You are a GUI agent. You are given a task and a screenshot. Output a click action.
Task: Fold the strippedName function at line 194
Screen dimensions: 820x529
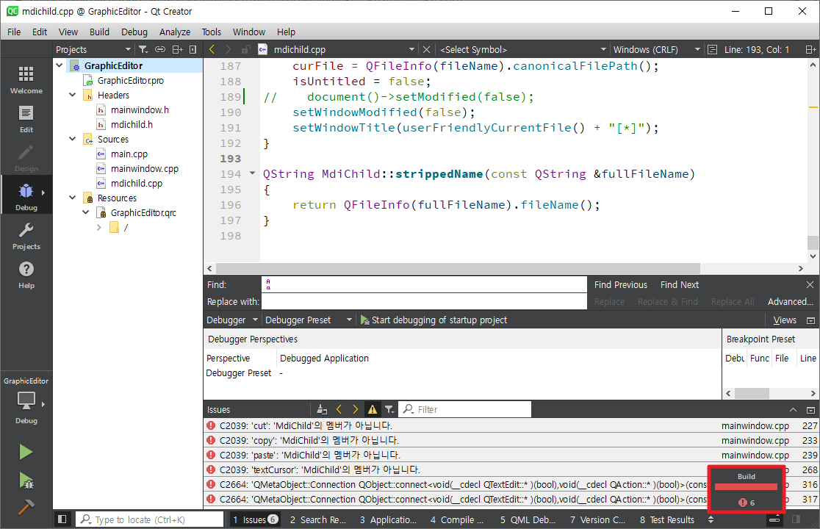pos(252,173)
